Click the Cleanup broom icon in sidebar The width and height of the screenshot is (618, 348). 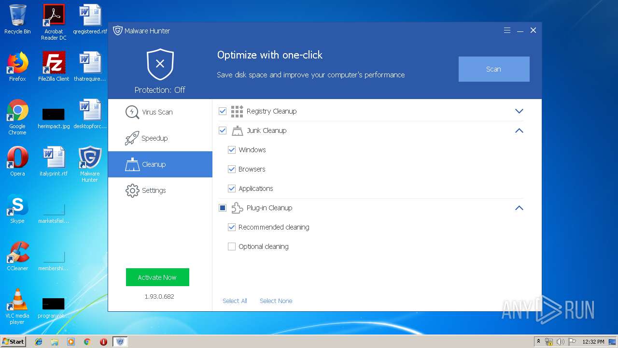132,164
